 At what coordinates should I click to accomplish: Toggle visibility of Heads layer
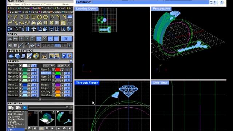(67, 85)
